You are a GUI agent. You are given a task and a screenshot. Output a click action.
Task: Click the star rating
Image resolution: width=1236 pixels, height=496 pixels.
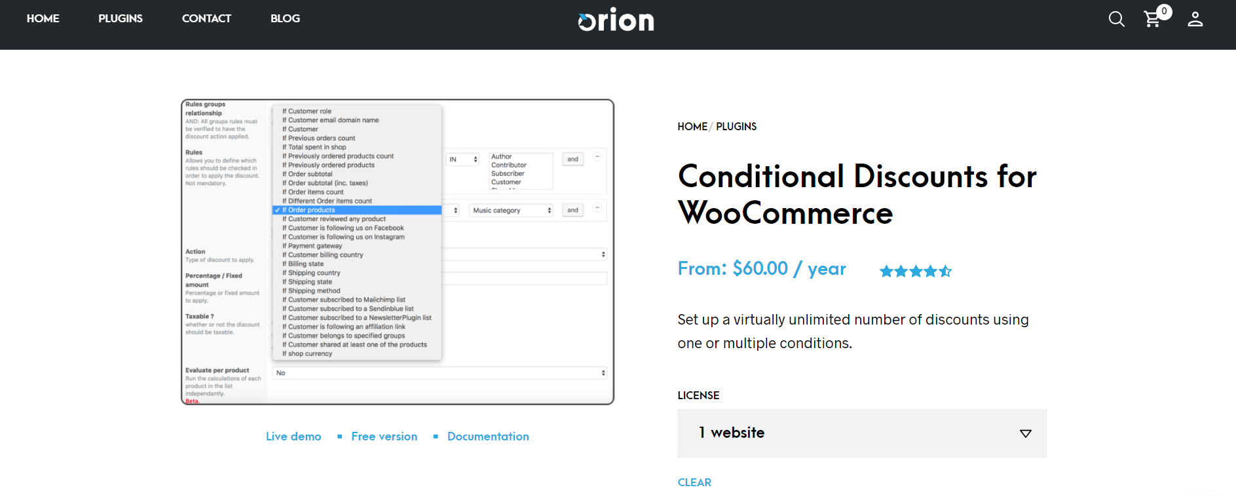(x=916, y=271)
